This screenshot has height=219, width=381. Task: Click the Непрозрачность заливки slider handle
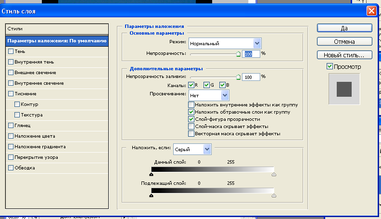point(239,77)
